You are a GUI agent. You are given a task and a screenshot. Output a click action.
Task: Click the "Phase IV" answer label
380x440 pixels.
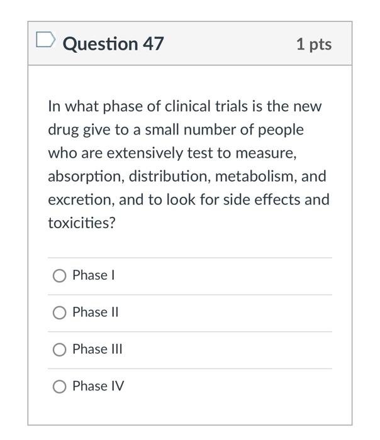click(98, 387)
